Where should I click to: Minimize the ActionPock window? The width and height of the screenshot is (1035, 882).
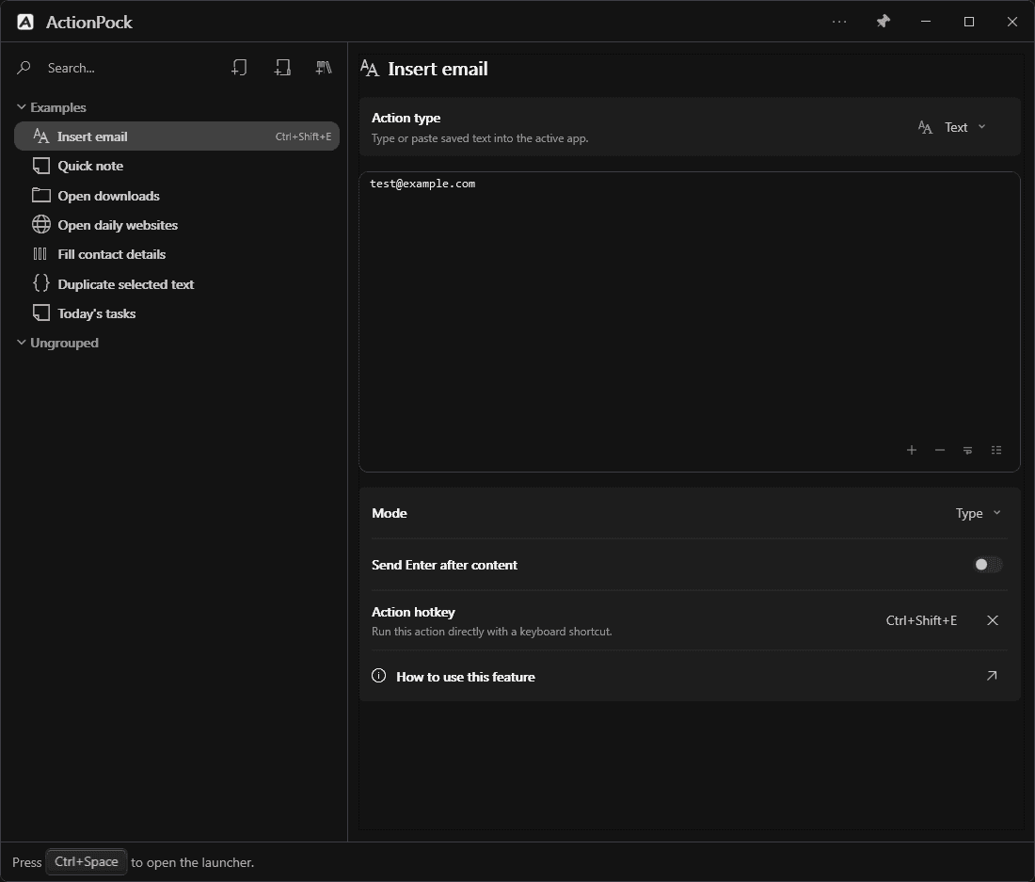(926, 22)
